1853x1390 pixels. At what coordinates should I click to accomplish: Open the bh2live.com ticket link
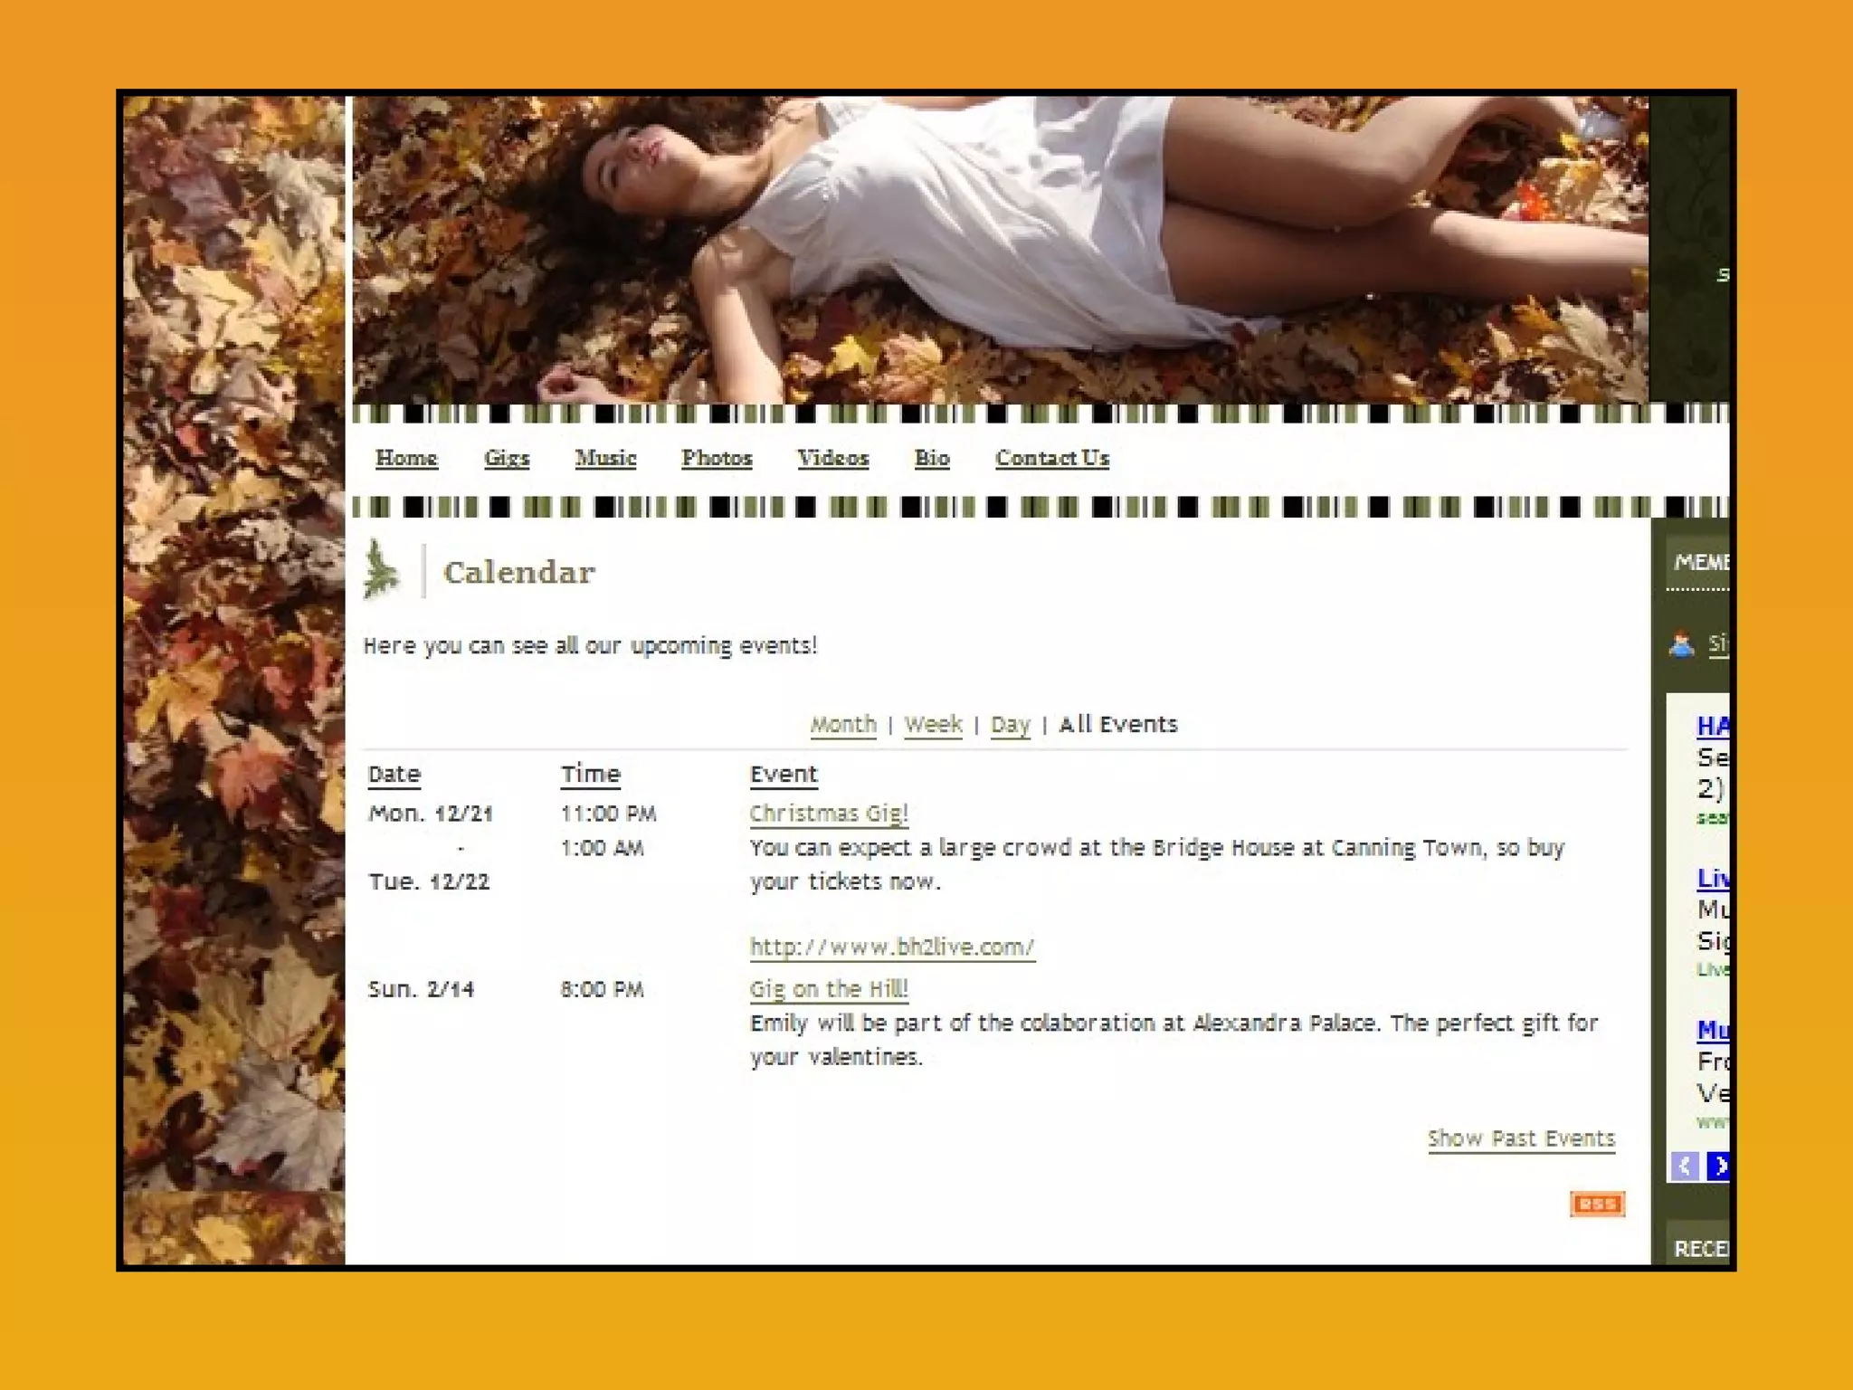pyautogui.click(x=892, y=947)
